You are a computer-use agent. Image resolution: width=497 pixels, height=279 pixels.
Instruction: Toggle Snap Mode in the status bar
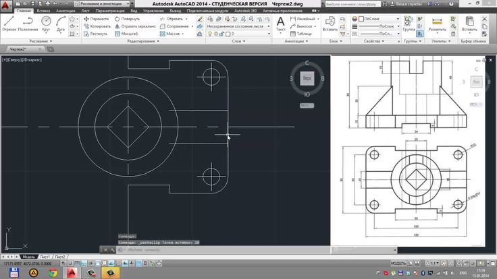pos(70,263)
